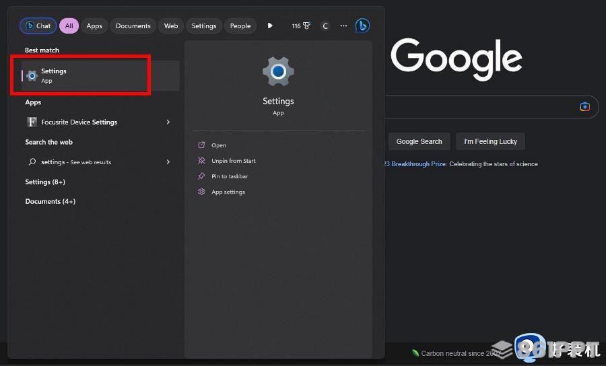Click Open in the preview pane
Screen dimensions: 606x366
tap(219, 145)
